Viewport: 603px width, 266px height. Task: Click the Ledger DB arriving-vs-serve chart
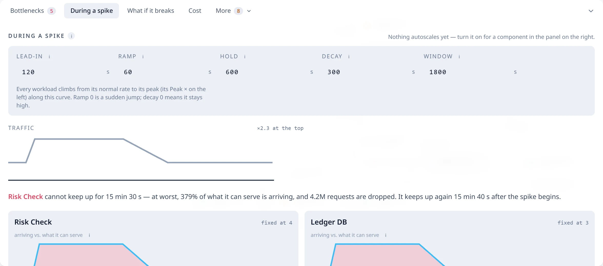pyautogui.click(x=450, y=254)
